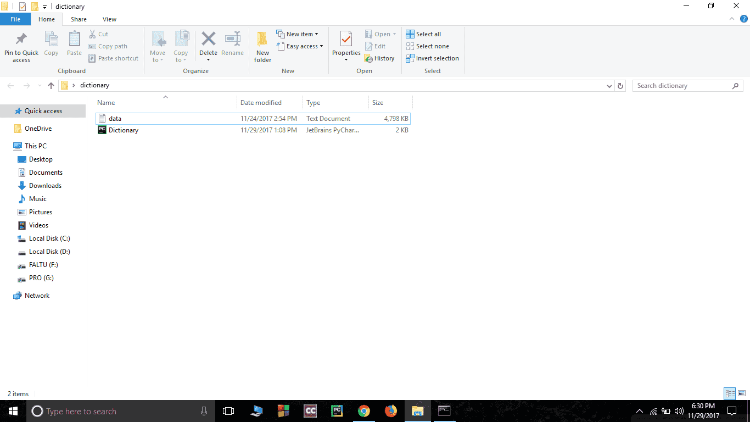Select the data text document

(254, 119)
